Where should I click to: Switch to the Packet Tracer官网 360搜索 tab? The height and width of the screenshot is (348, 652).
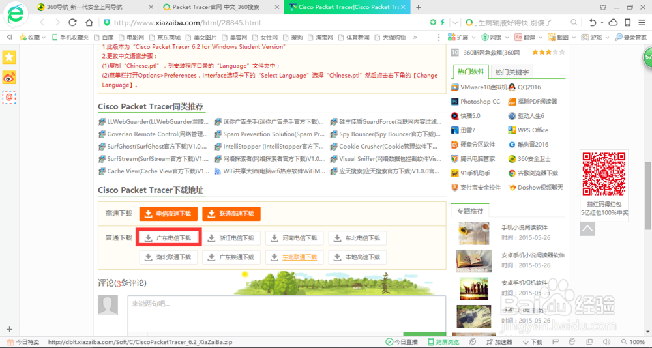tap(220, 7)
